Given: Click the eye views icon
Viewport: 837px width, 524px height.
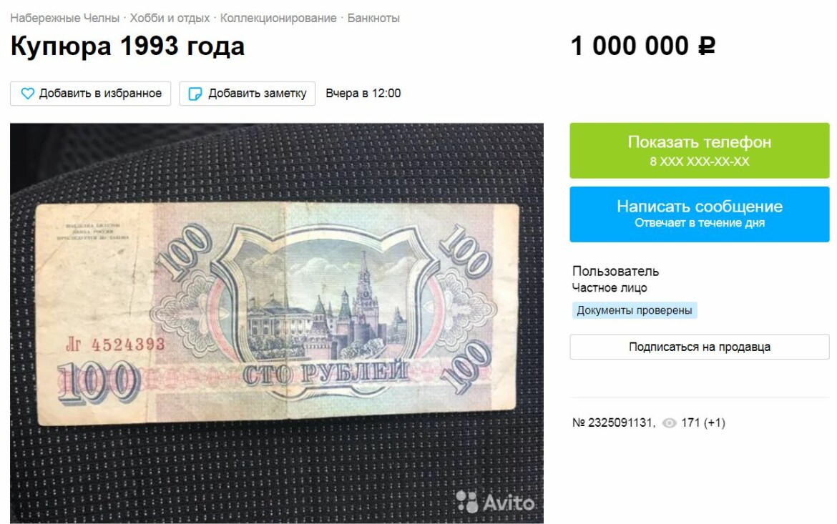Looking at the screenshot, I should point(669,423).
